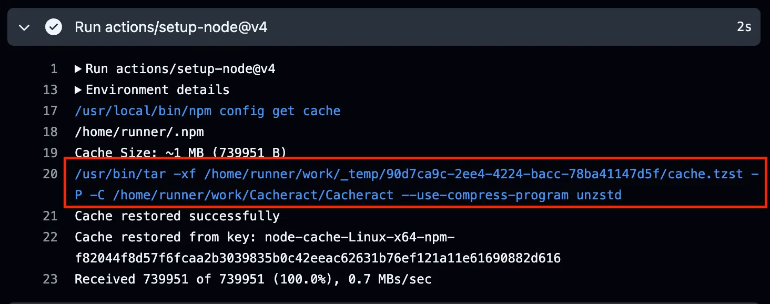Jump to log line number 21
The image size is (770, 304).
tap(50, 216)
